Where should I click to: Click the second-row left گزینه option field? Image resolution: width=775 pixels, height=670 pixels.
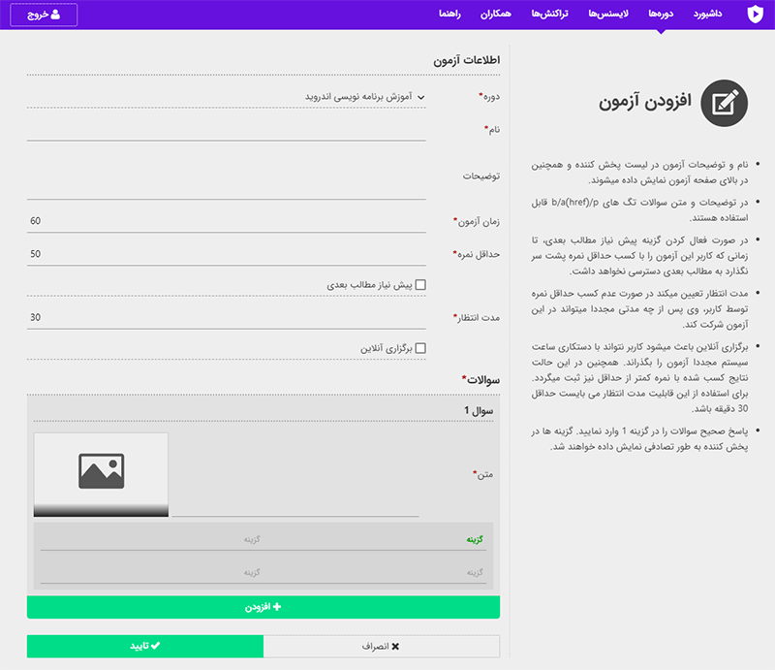(151, 572)
